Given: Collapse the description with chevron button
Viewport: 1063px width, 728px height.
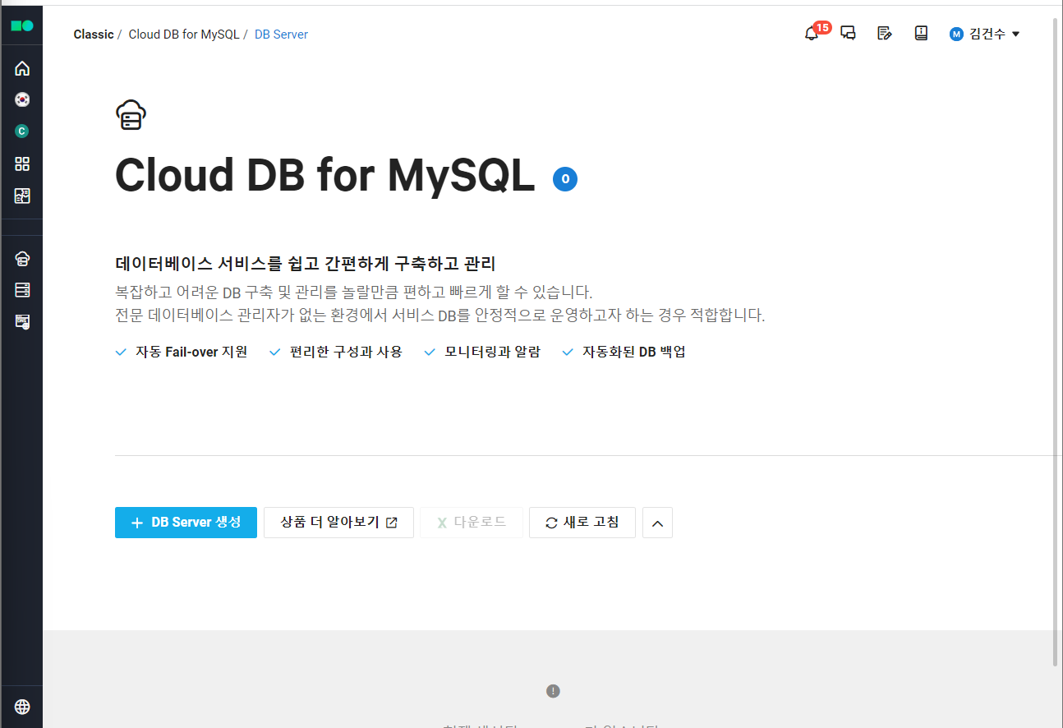Looking at the screenshot, I should 657,523.
